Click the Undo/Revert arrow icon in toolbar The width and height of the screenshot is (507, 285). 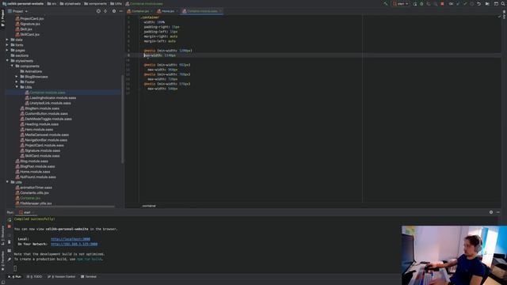pos(478,4)
